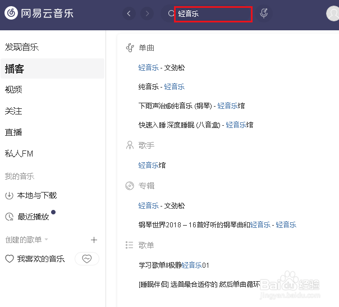Select 播客 in the sidebar
The width and height of the screenshot is (339, 307).
coord(53,68)
